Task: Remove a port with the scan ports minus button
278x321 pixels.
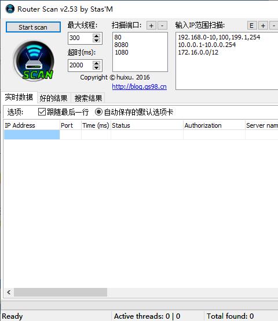Action: (162, 26)
